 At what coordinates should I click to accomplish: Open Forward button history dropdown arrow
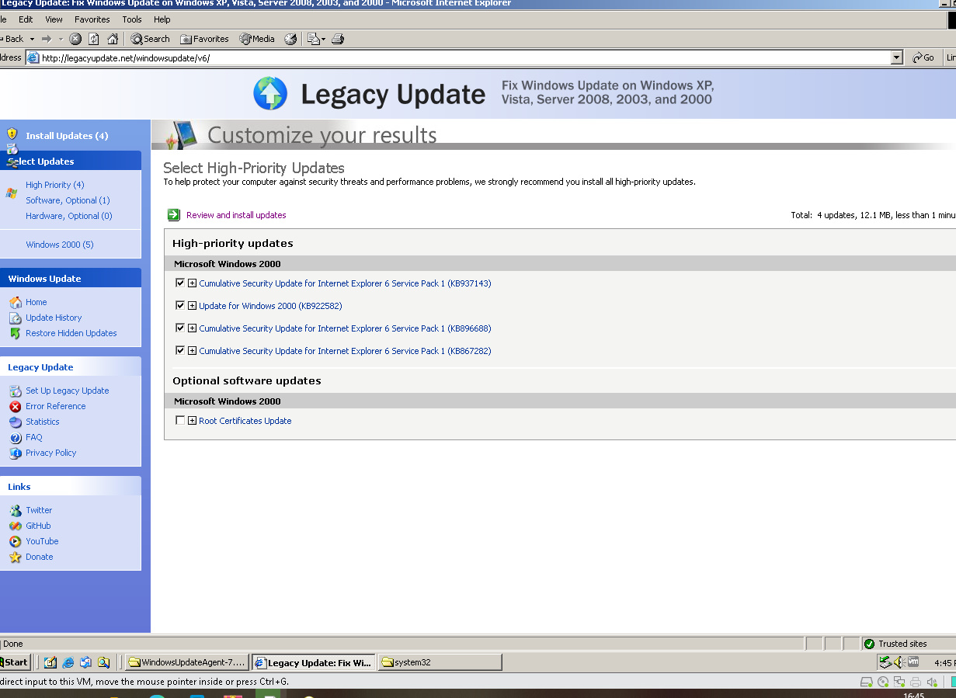pos(61,39)
